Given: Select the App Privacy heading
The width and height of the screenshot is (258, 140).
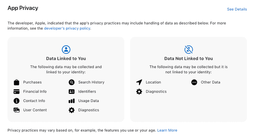Looking at the screenshot, I should (23, 8).
